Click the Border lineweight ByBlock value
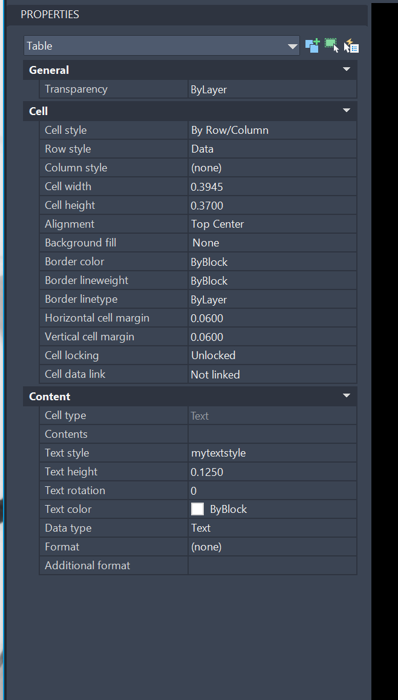The width and height of the screenshot is (398, 700). pyautogui.click(x=272, y=280)
